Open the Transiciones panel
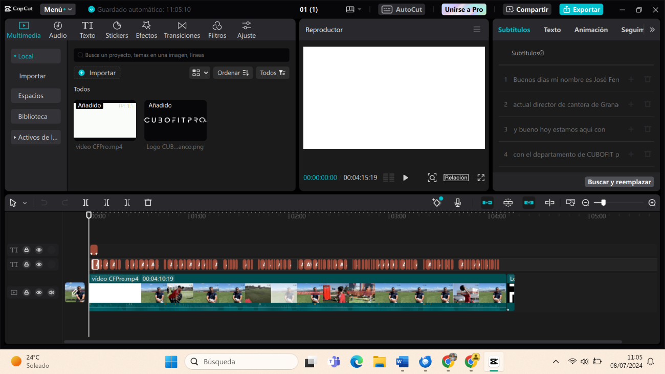 (x=182, y=30)
